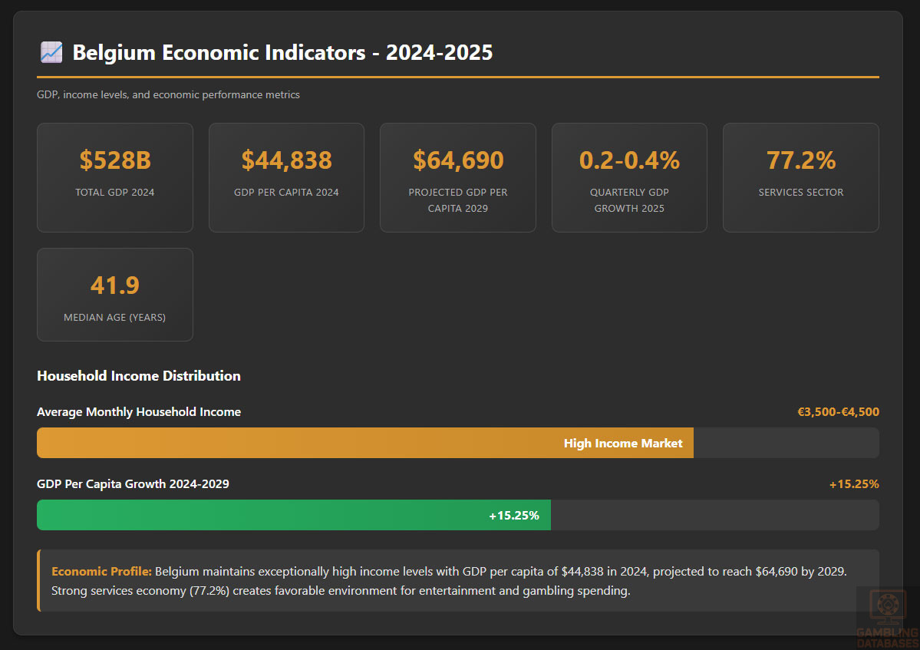
Task: Click the orange High Income Market bar
Action: pyautogui.click(x=365, y=443)
